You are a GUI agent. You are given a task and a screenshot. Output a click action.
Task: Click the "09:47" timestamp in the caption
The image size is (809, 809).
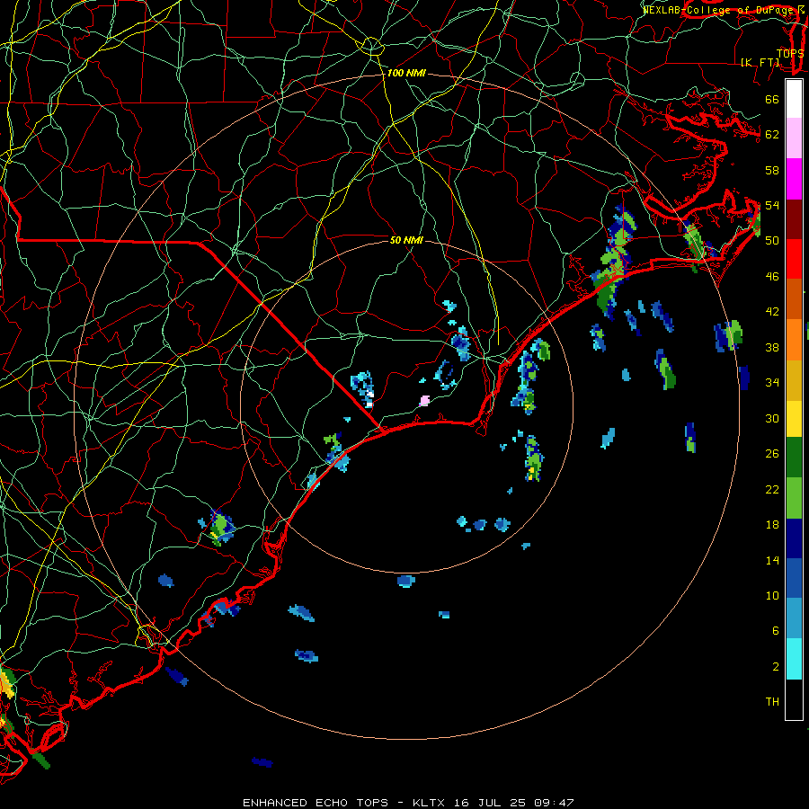[x=554, y=803]
